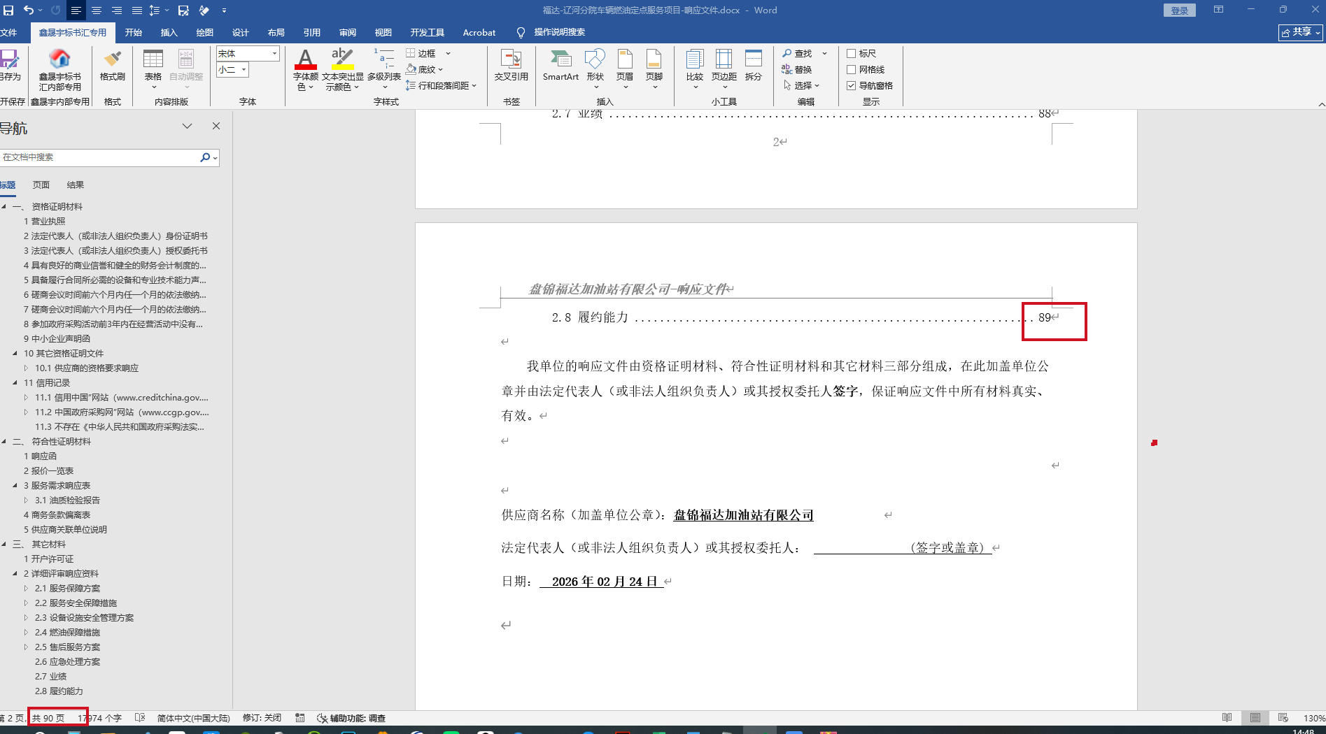Save the document with the floppy disk icon
This screenshot has width=1326, height=734.
[8, 10]
